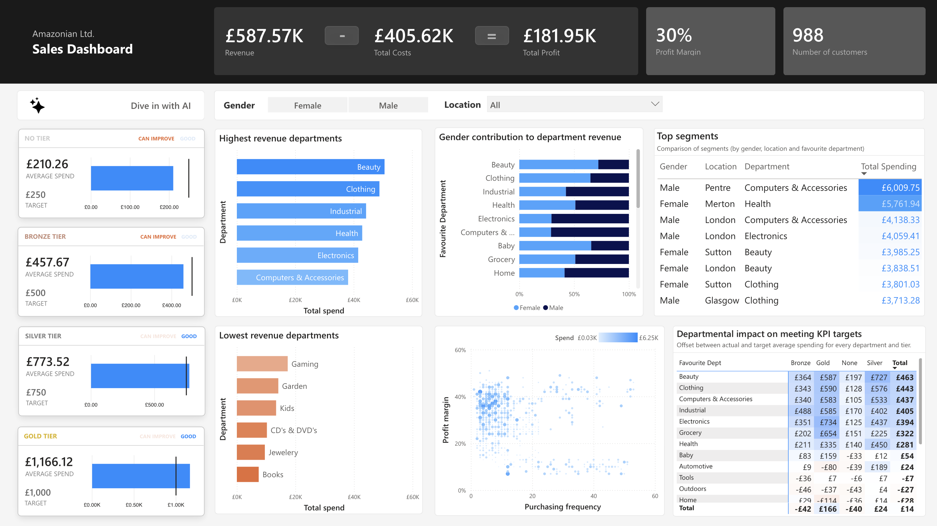Sort table by Department column header
The width and height of the screenshot is (937, 526).
(x=767, y=166)
